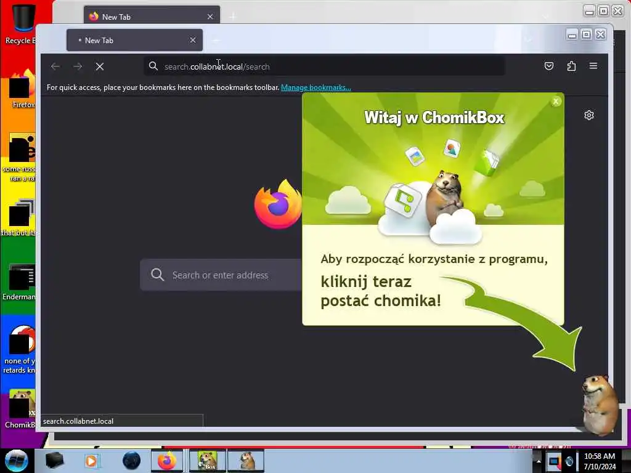Click the 'kliknij teraz postać chomika!' text
Image resolution: width=631 pixels, height=473 pixels.
[381, 291]
